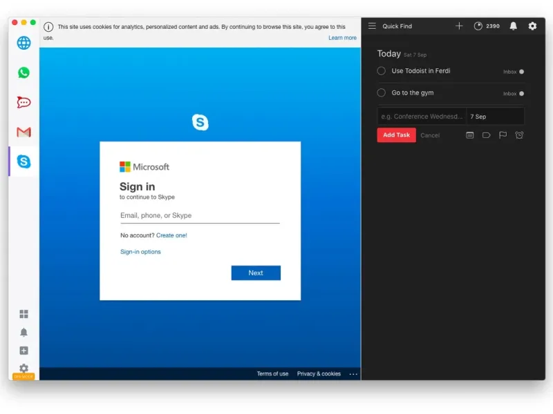Image resolution: width=553 pixels, height=414 pixels.
Task: Open more options ellipsis in Skype footer
Action: [353, 374]
